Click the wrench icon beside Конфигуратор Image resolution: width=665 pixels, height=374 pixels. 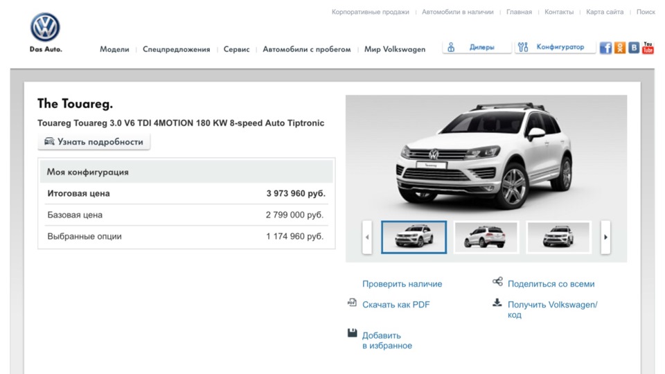(523, 47)
